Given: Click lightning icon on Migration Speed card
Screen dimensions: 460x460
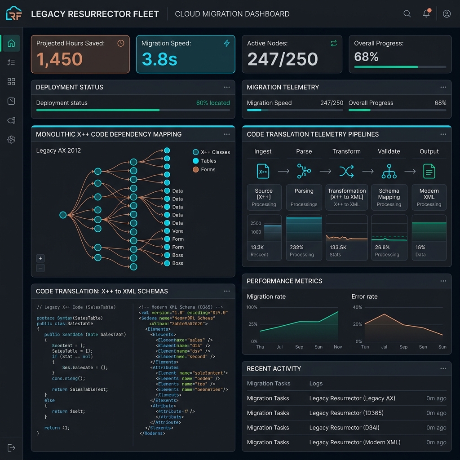Looking at the screenshot, I should pyautogui.click(x=227, y=44).
